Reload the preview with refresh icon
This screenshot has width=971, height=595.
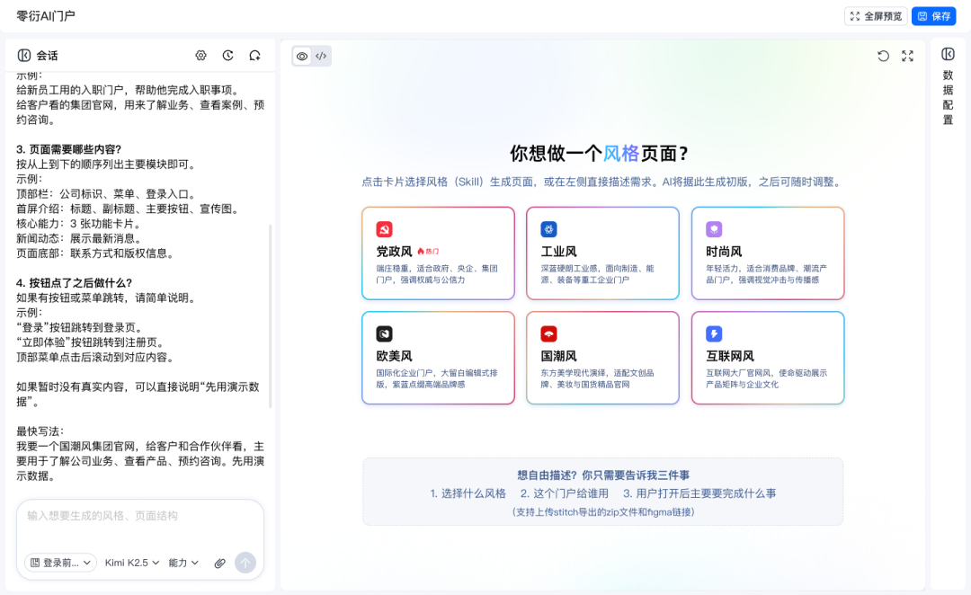tap(883, 57)
